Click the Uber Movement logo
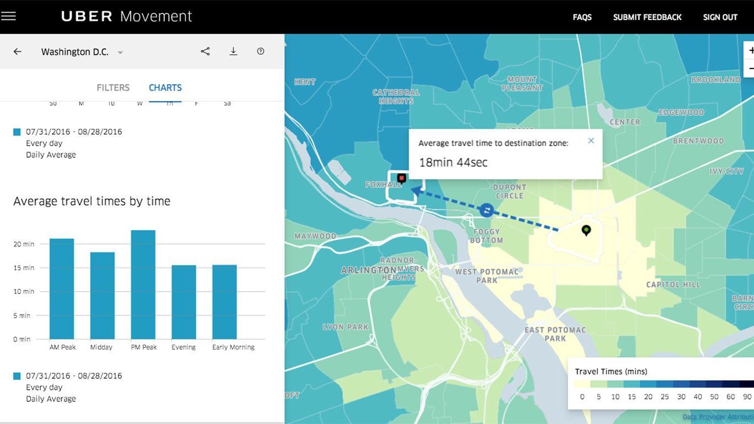Image resolution: width=754 pixels, height=424 pixels. 127,17
